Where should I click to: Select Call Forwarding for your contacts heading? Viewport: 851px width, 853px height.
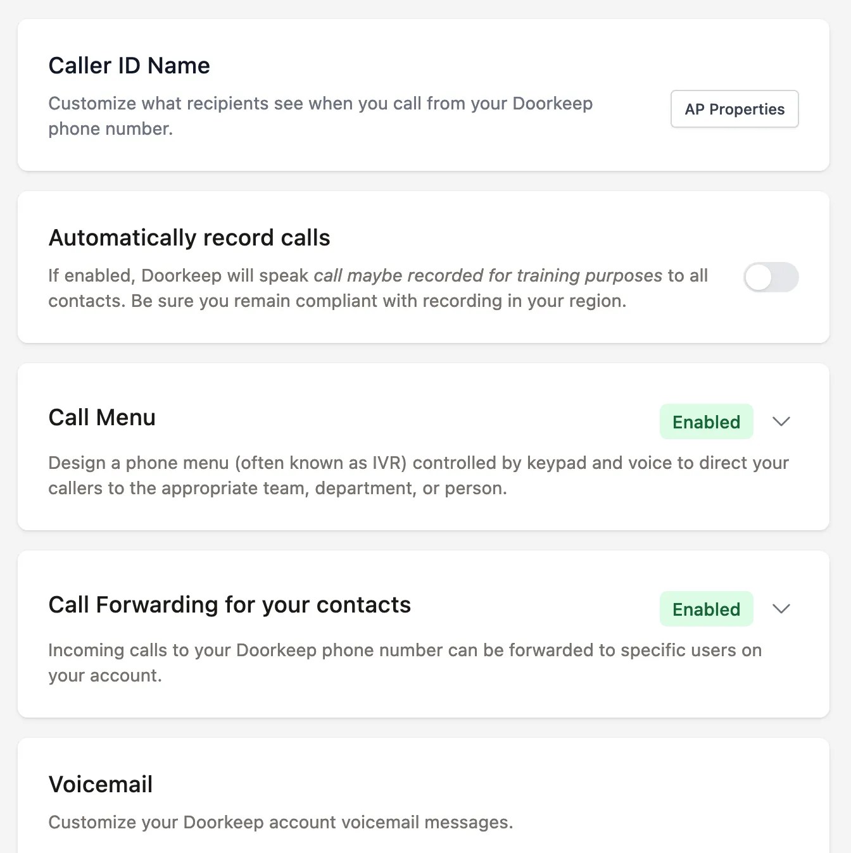pos(229,604)
